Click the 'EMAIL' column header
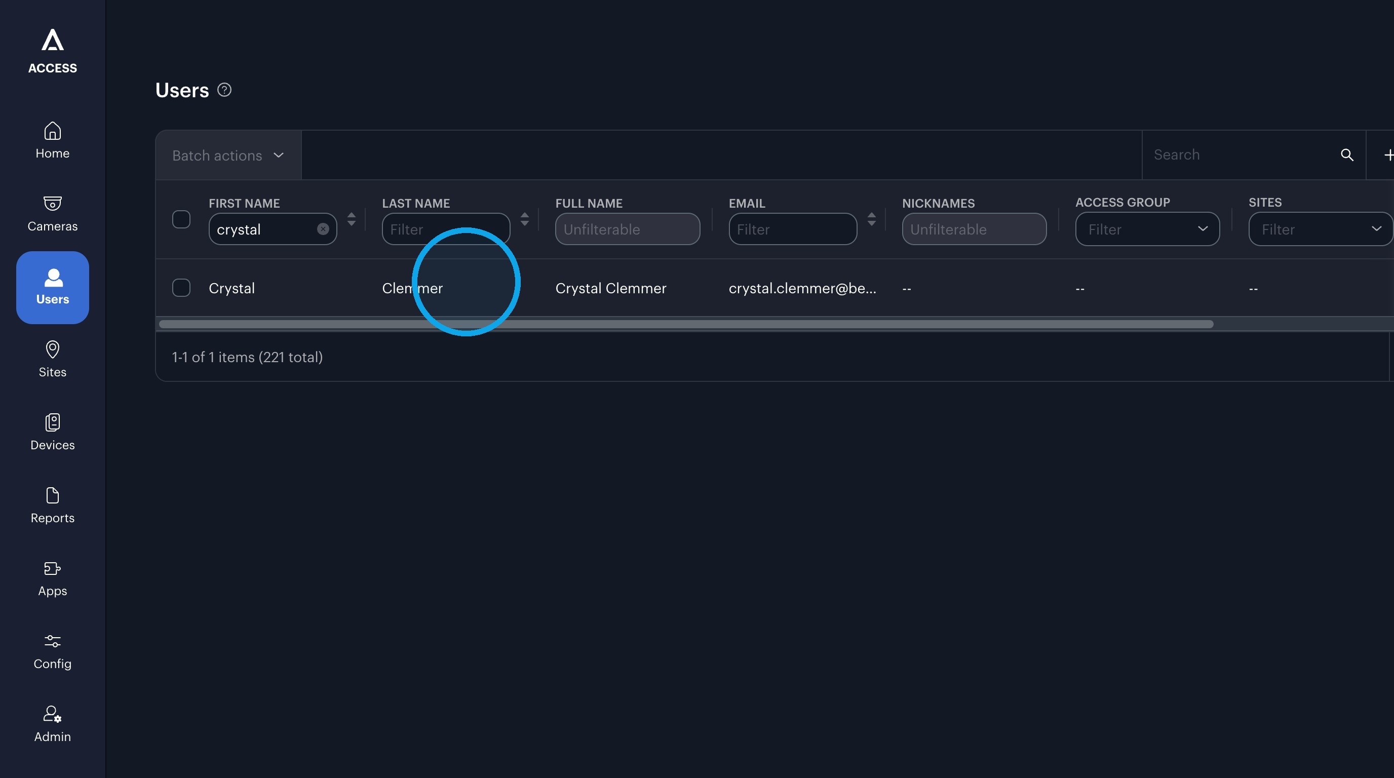 747,204
